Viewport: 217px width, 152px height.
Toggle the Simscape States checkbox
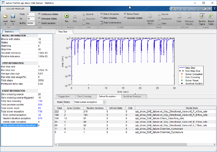pyautogui.click(x=39, y=19)
